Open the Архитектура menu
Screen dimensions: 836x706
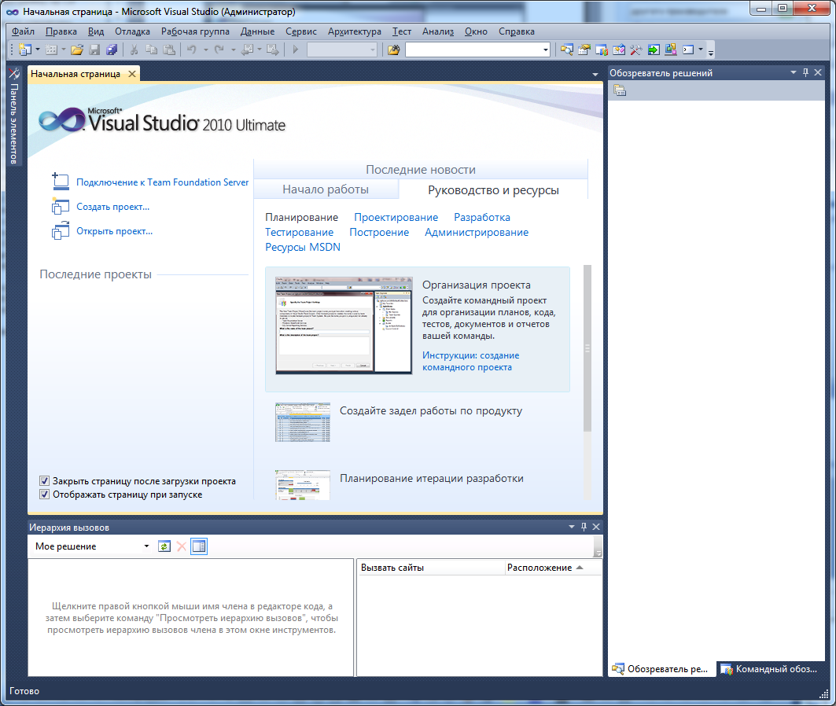(355, 31)
